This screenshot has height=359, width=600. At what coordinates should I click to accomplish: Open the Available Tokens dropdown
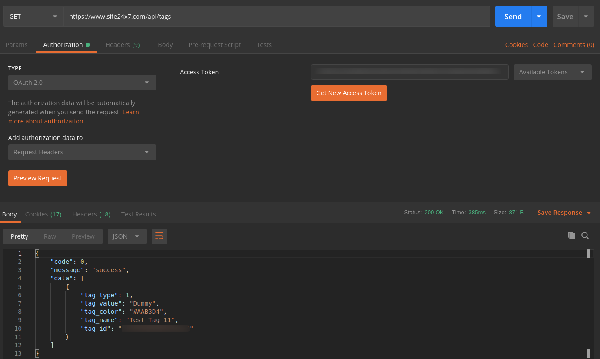(x=552, y=72)
